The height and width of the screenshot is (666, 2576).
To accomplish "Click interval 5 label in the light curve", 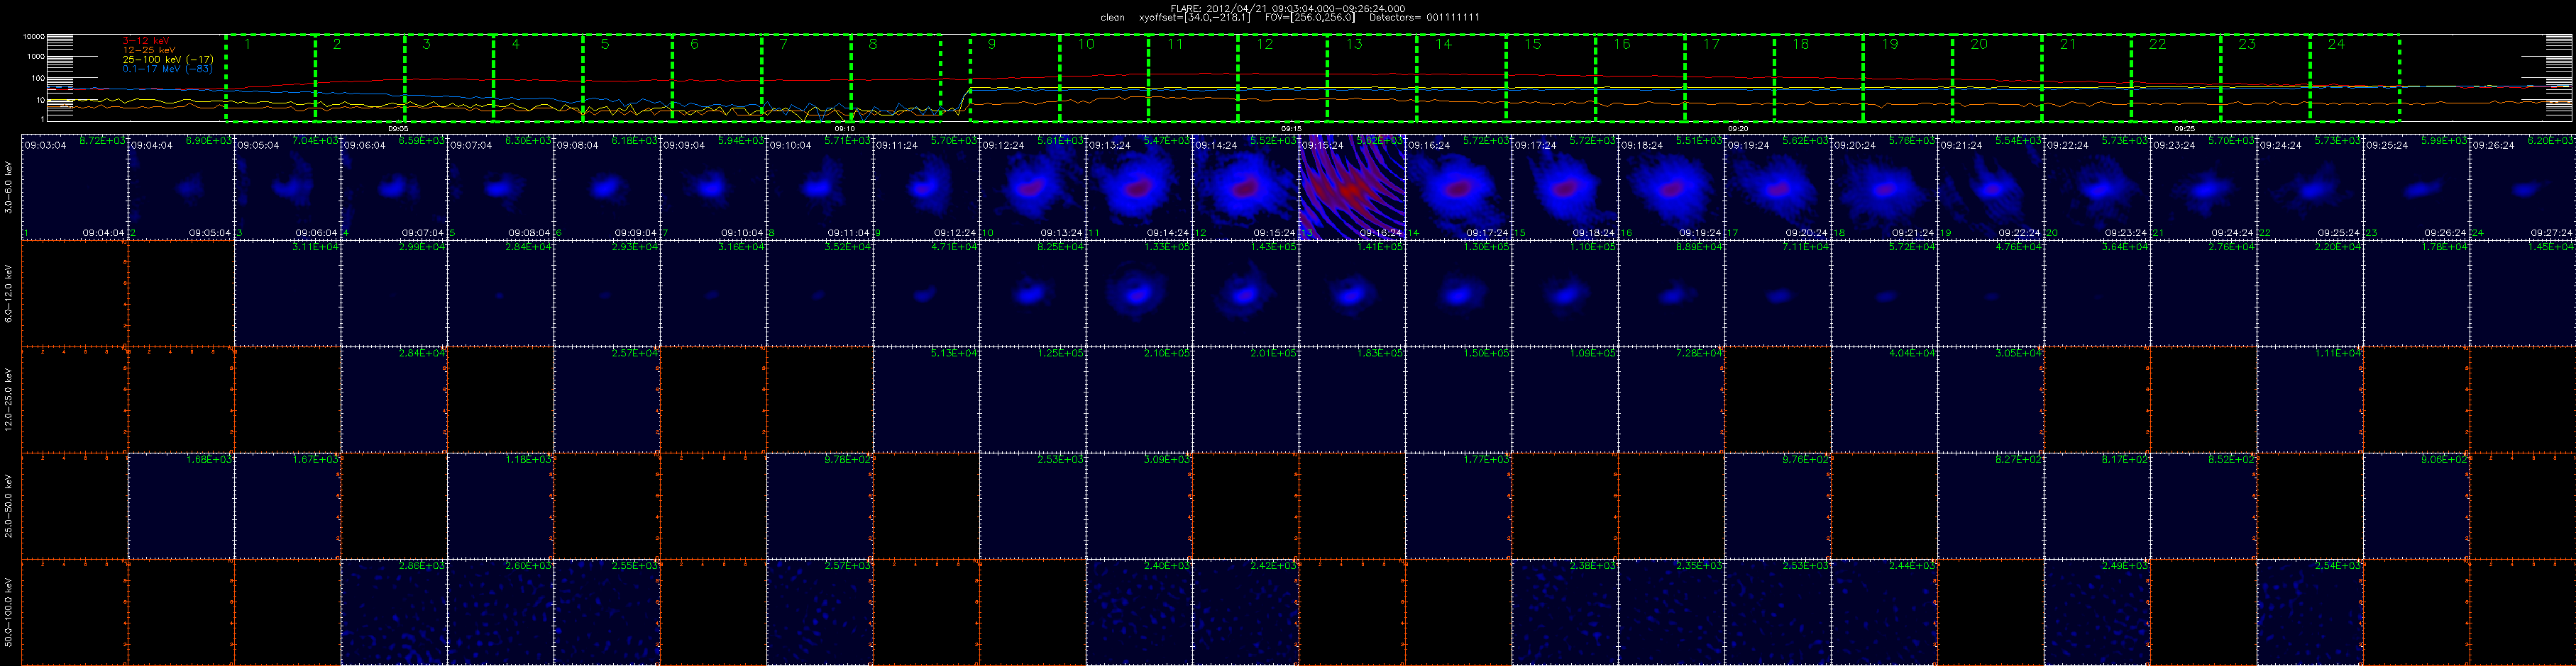I will pyautogui.click(x=605, y=44).
